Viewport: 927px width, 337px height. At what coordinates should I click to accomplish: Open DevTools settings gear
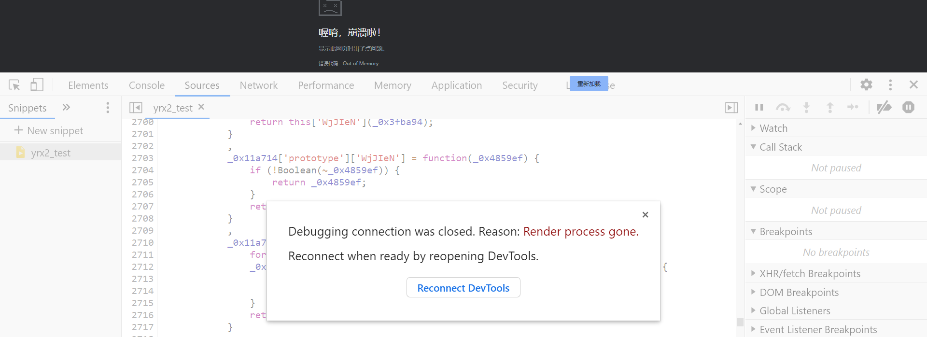[x=866, y=85]
